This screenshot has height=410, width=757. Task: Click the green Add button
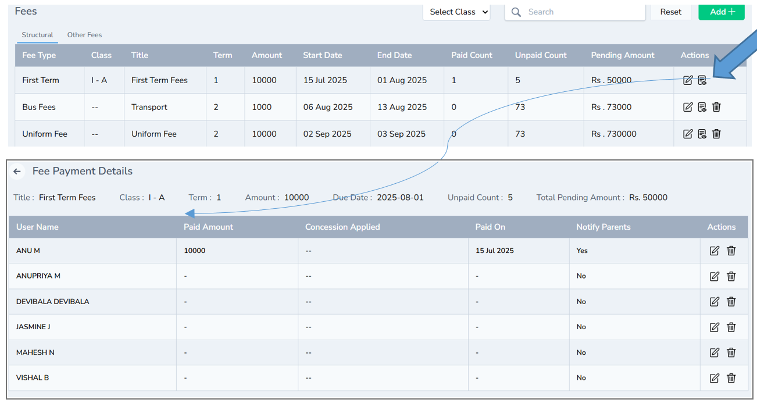[722, 12]
